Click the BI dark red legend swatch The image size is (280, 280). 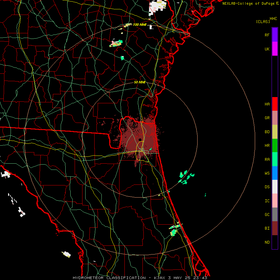pos(275,228)
